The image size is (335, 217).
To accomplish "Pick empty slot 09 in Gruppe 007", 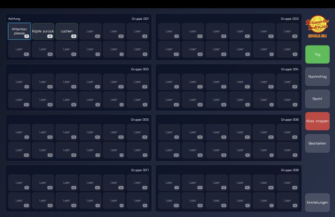I will pos(67,201).
